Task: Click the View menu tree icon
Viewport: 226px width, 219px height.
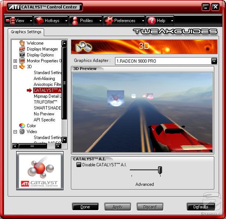Action: coord(10,21)
